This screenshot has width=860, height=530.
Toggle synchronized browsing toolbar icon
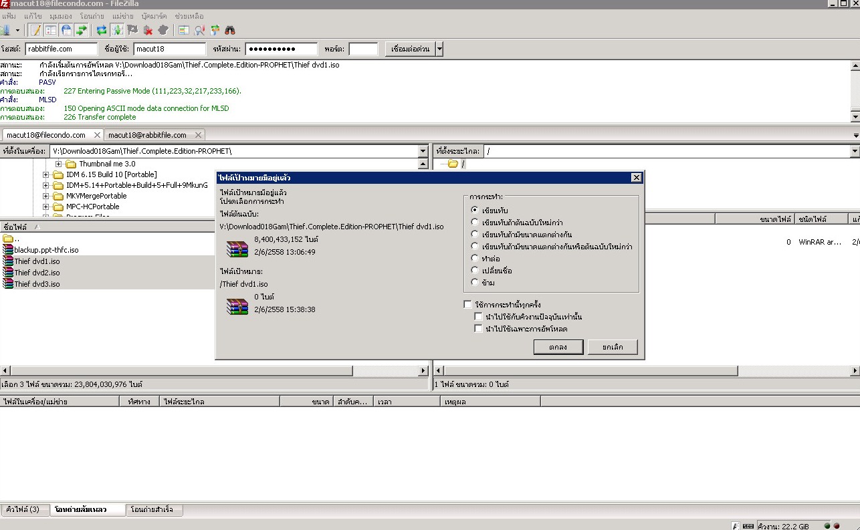click(x=215, y=30)
